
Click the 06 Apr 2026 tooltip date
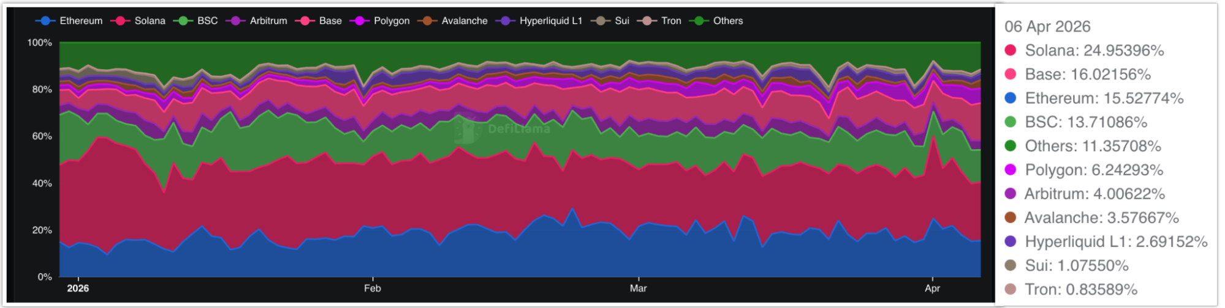1047,26
